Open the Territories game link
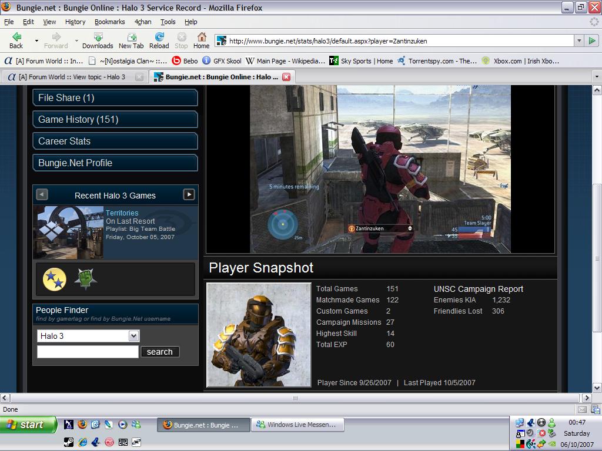Viewport: 602px width, 451px height. [122, 213]
